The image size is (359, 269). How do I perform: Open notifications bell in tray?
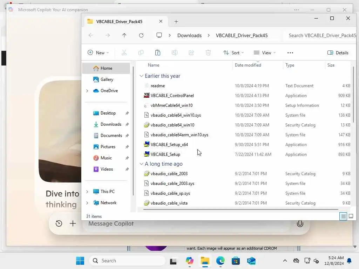pyautogui.click(x=350, y=261)
